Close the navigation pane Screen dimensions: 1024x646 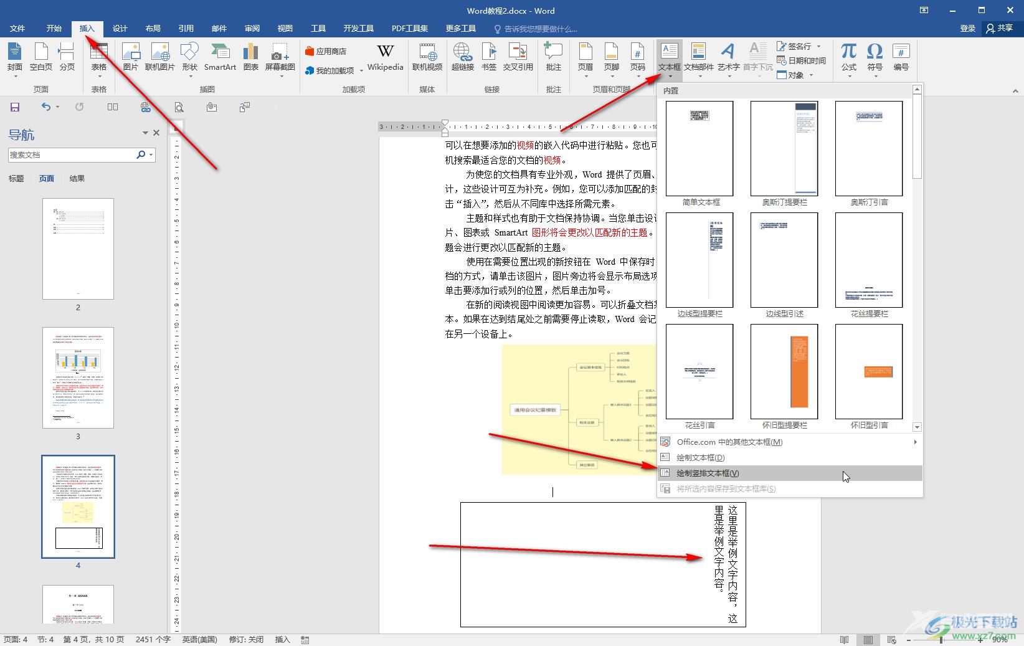point(156,133)
